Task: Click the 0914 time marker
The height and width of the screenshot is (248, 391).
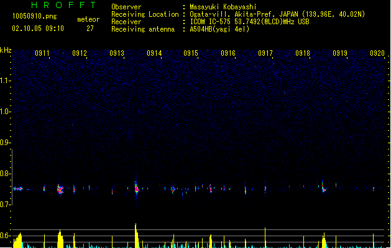Action: point(154,53)
